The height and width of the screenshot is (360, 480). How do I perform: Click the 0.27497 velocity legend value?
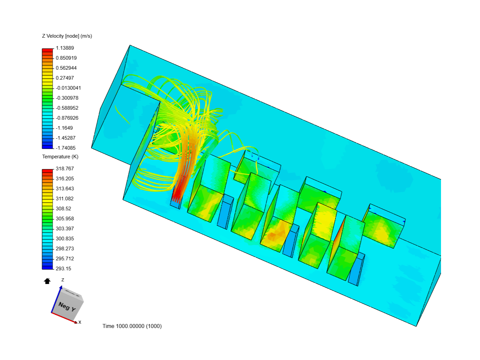tap(65, 78)
